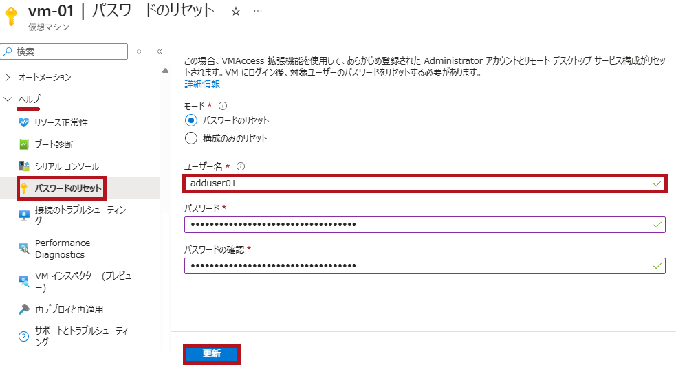Select 構成のみのリセット radio option
This screenshot has width=676, height=369.
coord(191,138)
